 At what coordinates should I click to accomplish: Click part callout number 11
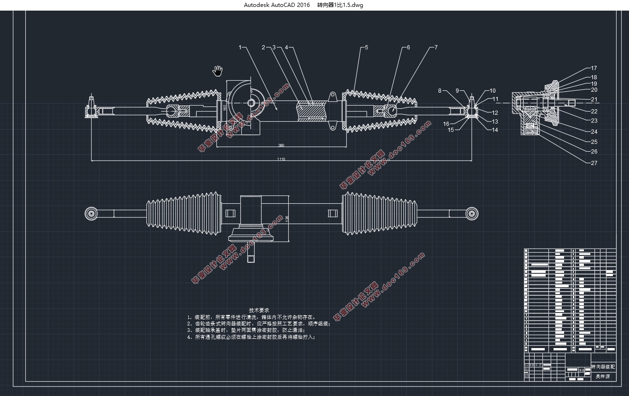coord(495,99)
